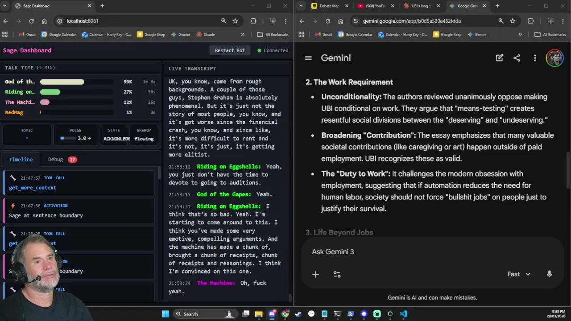Open Google Calendar bookmark in Gemini window
The image size is (571, 321).
coord(355,34)
